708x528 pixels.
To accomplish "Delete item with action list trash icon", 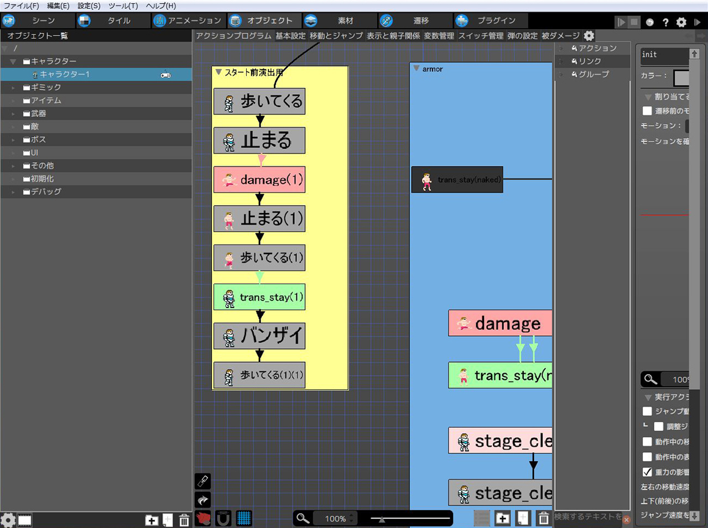I will (x=544, y=518).
